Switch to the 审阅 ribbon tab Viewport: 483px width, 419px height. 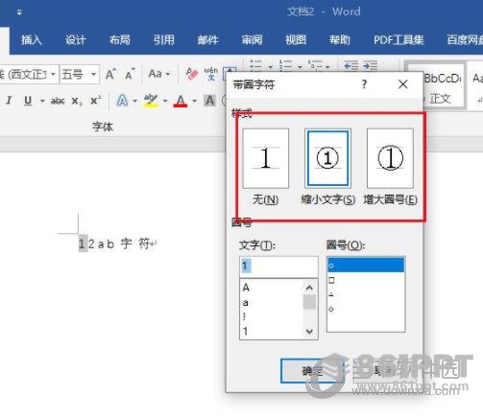(252, 40)
